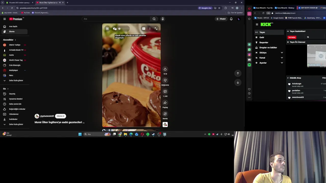Open the DMAX Türkiye subscription

click(x=14, y=45)
